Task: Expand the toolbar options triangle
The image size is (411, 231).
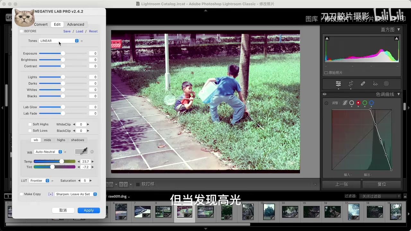Action: tap(315, 184)
